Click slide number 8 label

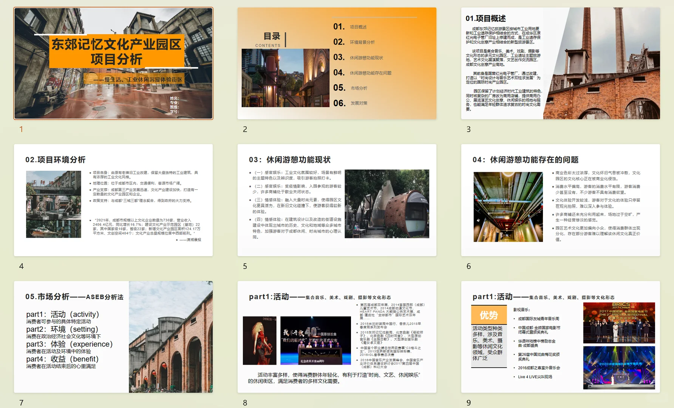click(245, 403)
